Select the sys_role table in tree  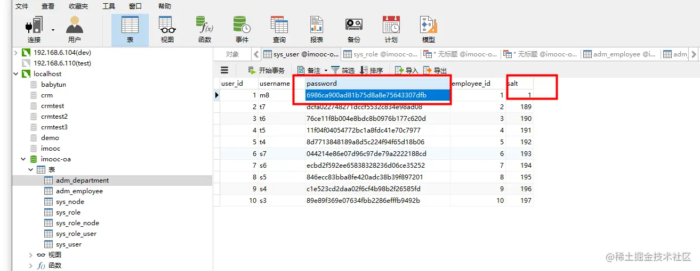click(68, 212)
